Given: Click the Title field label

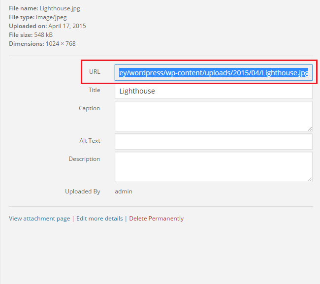Looking at the screenshot, I should pos(95,90).
